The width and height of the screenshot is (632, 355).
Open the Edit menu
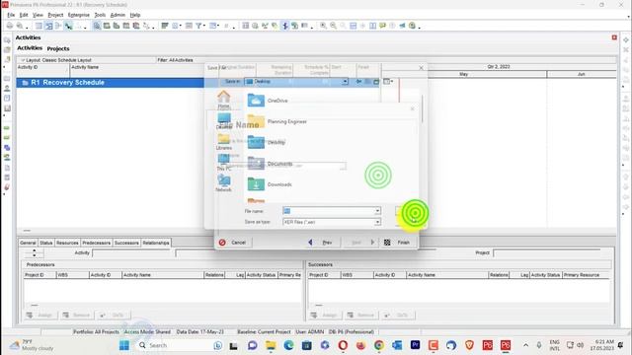click(x=24, y=15)
